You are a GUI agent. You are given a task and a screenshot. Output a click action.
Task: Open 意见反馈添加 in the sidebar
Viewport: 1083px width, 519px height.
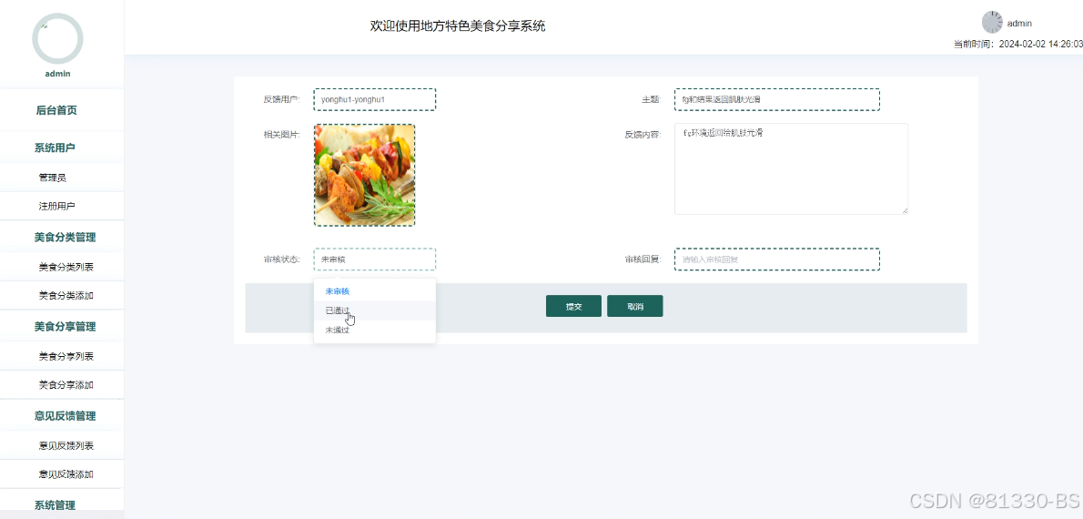click(66, 474)
